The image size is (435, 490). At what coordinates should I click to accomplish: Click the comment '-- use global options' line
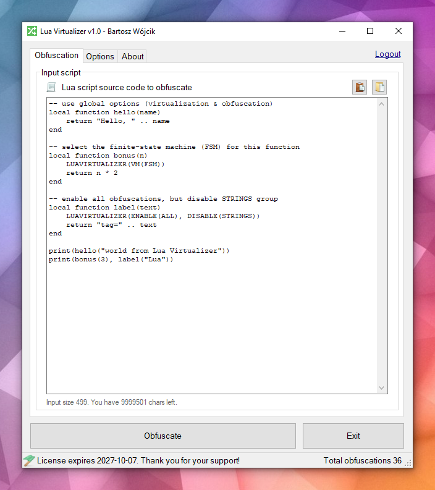[161, 104]
